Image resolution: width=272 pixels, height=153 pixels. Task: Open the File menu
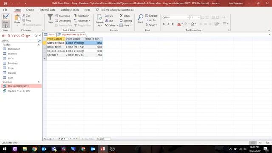click(5, 10)
